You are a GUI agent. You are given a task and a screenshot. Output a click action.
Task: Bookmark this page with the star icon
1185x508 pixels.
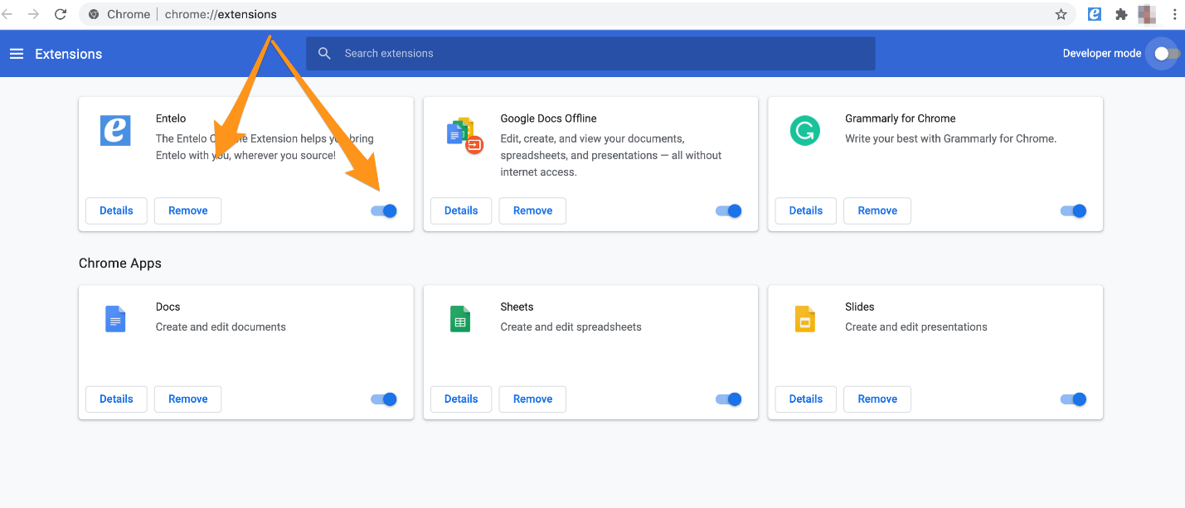(1061, 14)
